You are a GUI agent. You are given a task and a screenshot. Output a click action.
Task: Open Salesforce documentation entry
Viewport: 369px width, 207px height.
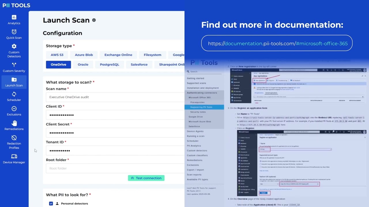(194, 126)
